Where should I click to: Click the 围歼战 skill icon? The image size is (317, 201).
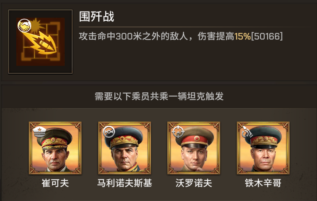(x=40, y=42)
